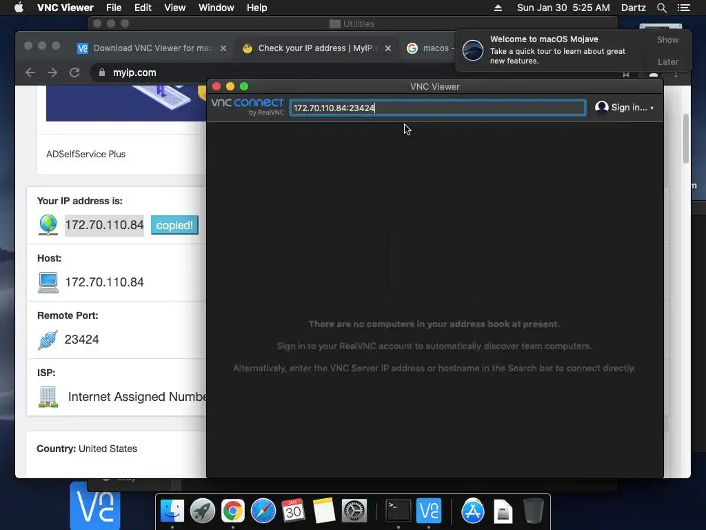The width and height of the screenshot is (706, 530).
Task: Close the MyIP tab
Action: 388,48
